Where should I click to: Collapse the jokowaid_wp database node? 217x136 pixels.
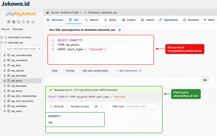click(1, 43)
